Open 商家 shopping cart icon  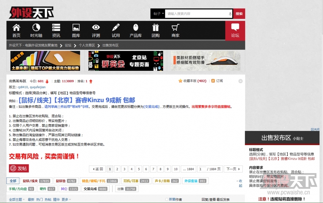[175, 31]
